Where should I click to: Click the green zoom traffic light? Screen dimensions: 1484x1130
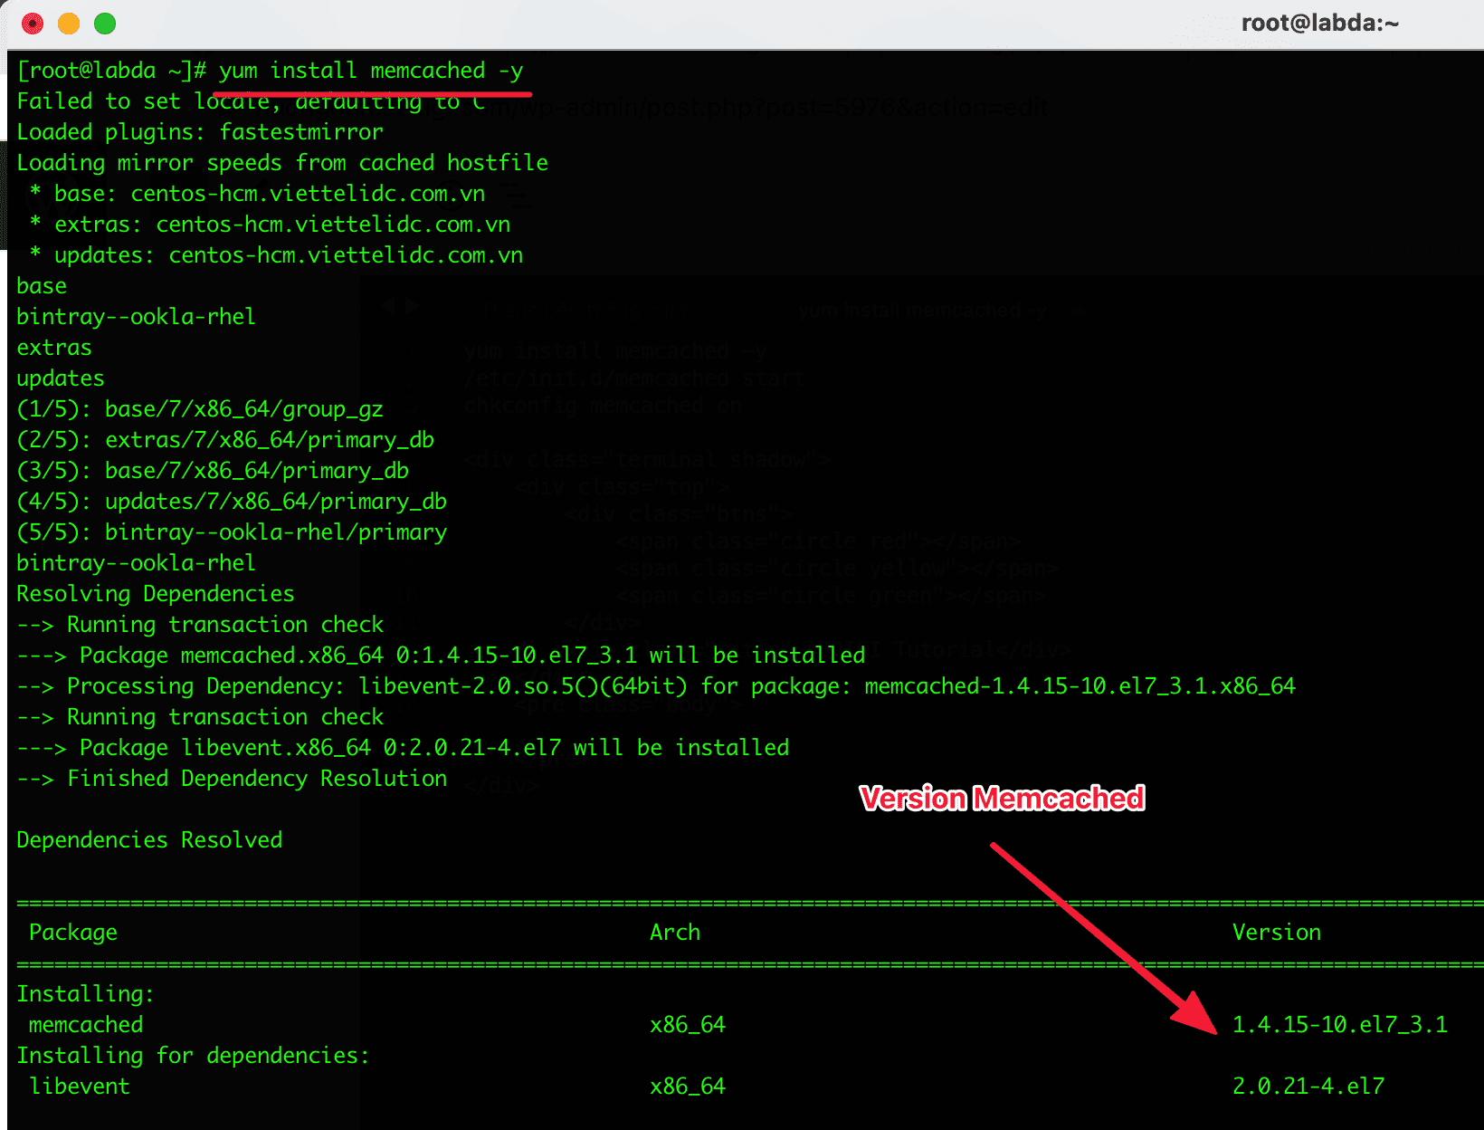click(105, 23)
